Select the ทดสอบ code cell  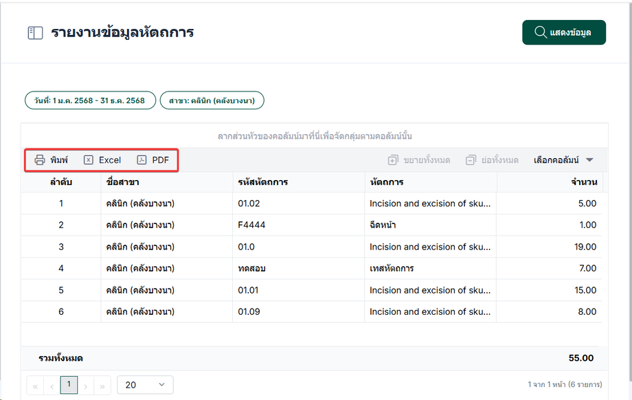click(x=299, y=268)
